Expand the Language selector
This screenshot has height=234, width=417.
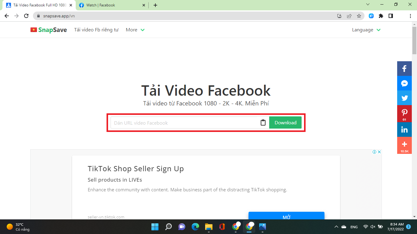coord(366,30)
